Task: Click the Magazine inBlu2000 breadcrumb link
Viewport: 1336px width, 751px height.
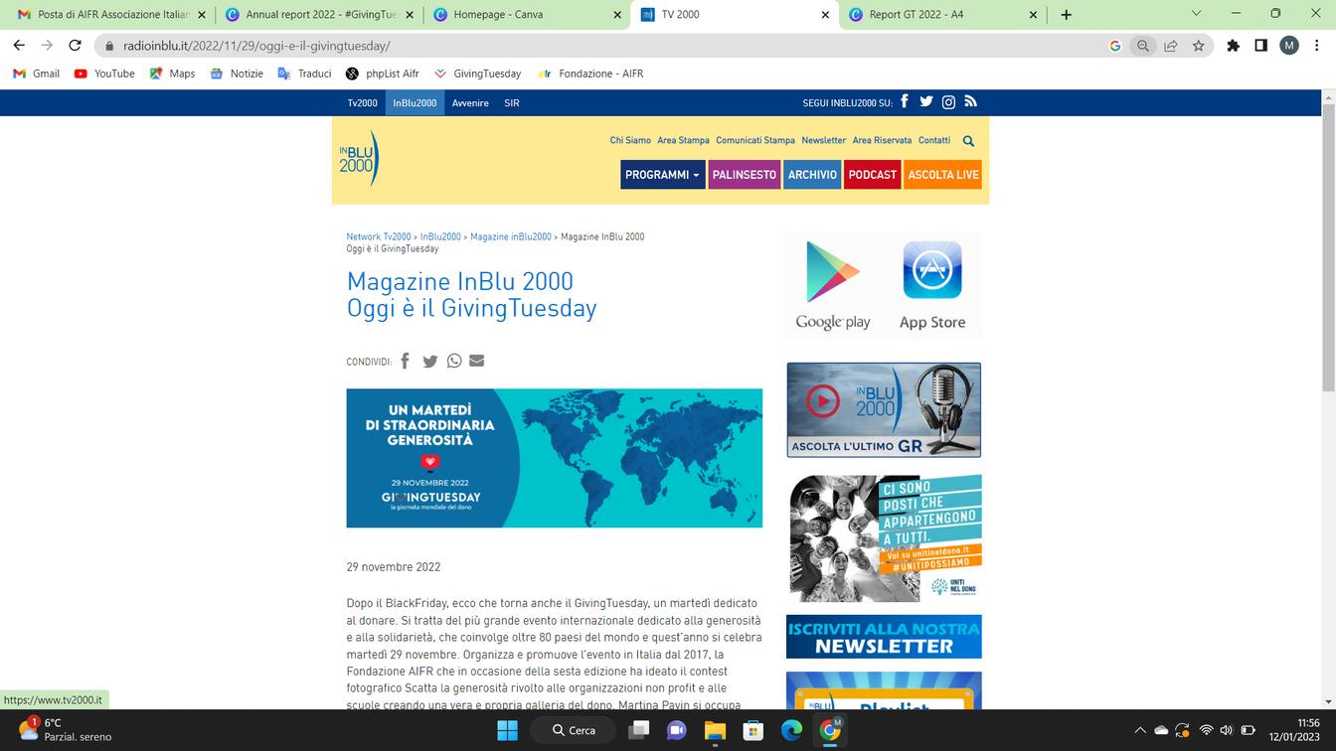Action: (511, 237)
